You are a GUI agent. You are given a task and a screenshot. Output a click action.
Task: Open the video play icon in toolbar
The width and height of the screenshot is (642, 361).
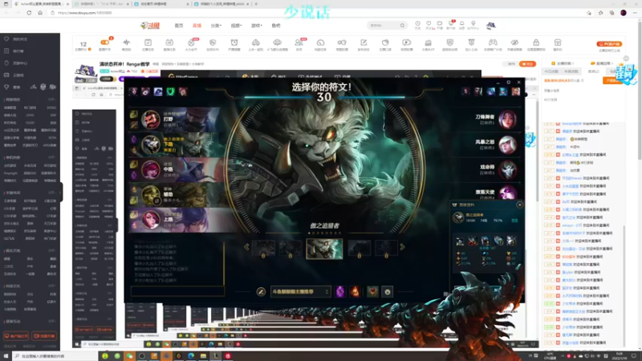pos(406,43)
